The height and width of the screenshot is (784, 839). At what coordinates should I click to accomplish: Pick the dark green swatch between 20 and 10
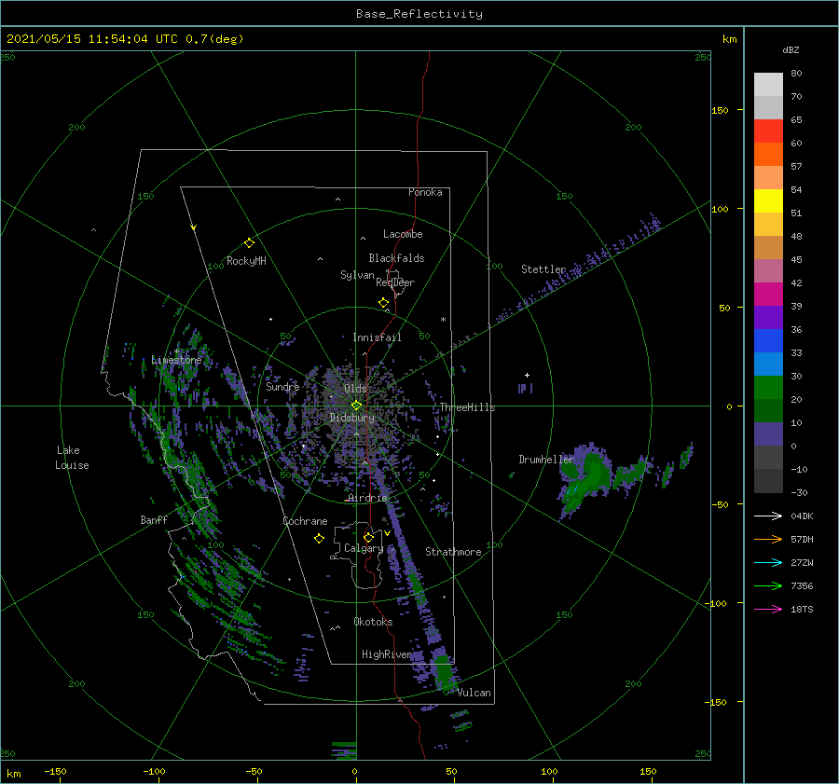click(768, 410)
